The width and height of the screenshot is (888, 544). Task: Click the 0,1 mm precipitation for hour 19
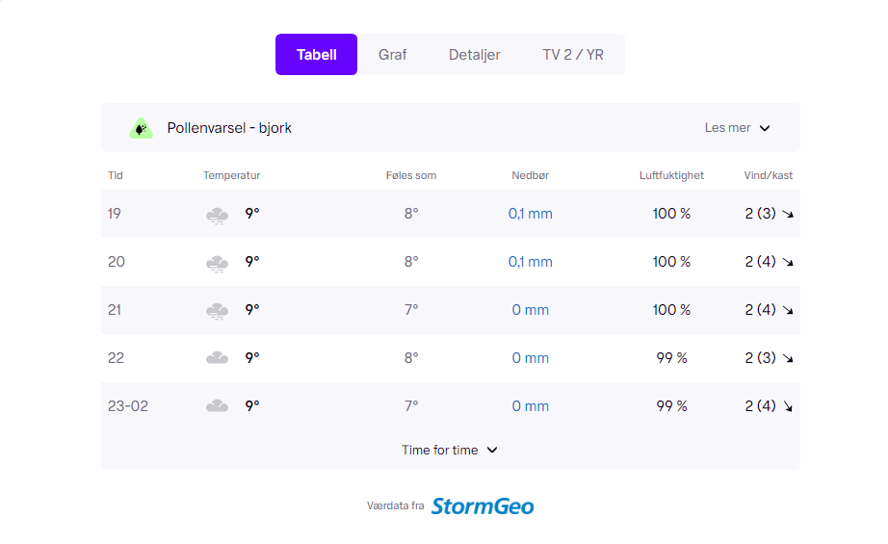click(x=530, y=214)
